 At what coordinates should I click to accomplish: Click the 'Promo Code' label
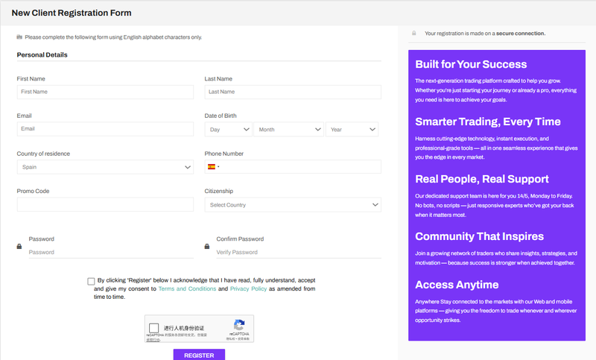pos(33,191)
